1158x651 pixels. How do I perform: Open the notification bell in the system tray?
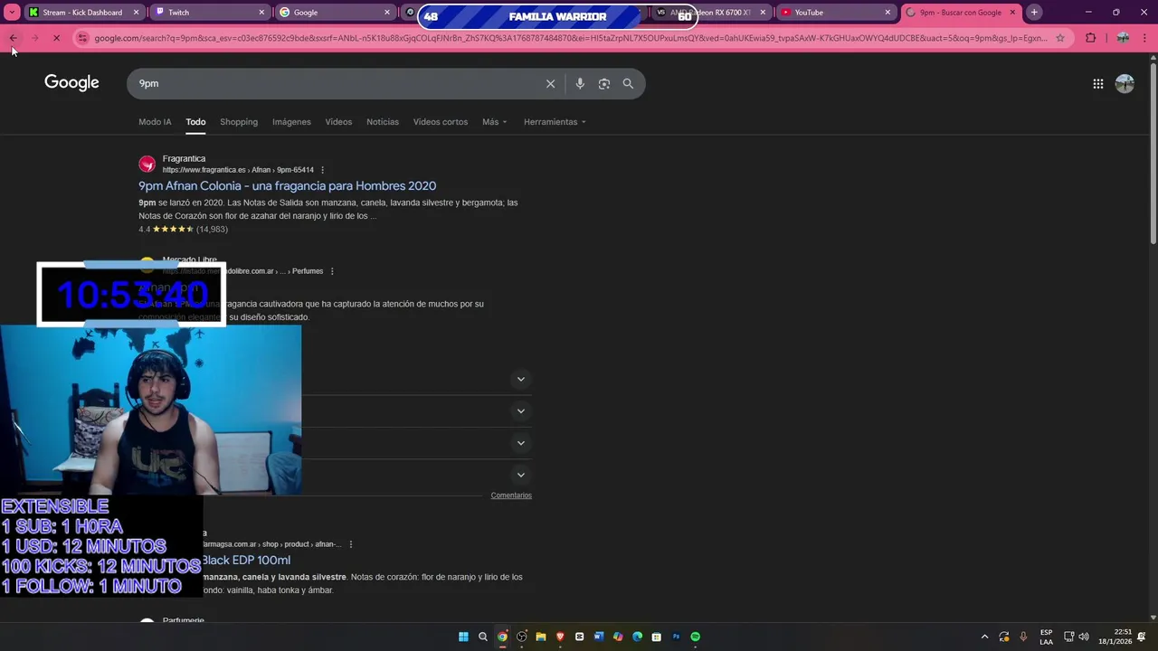click(x=1142, y=637)
